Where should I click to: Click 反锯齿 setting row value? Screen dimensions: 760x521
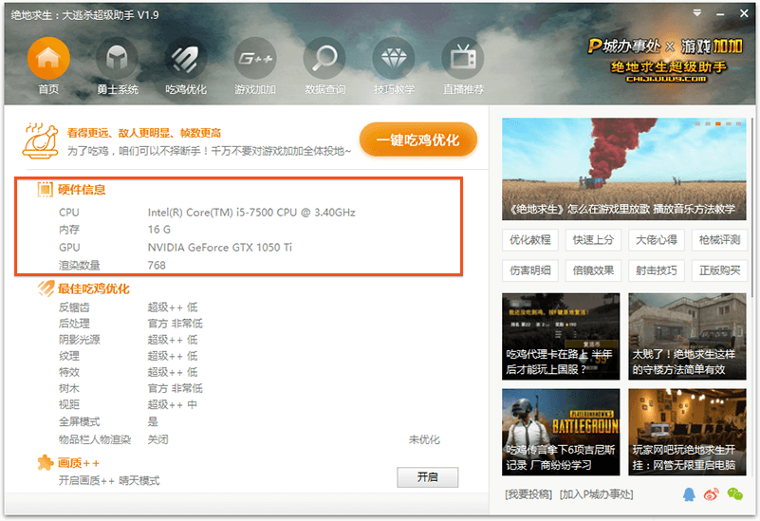(x=173, y=307)
